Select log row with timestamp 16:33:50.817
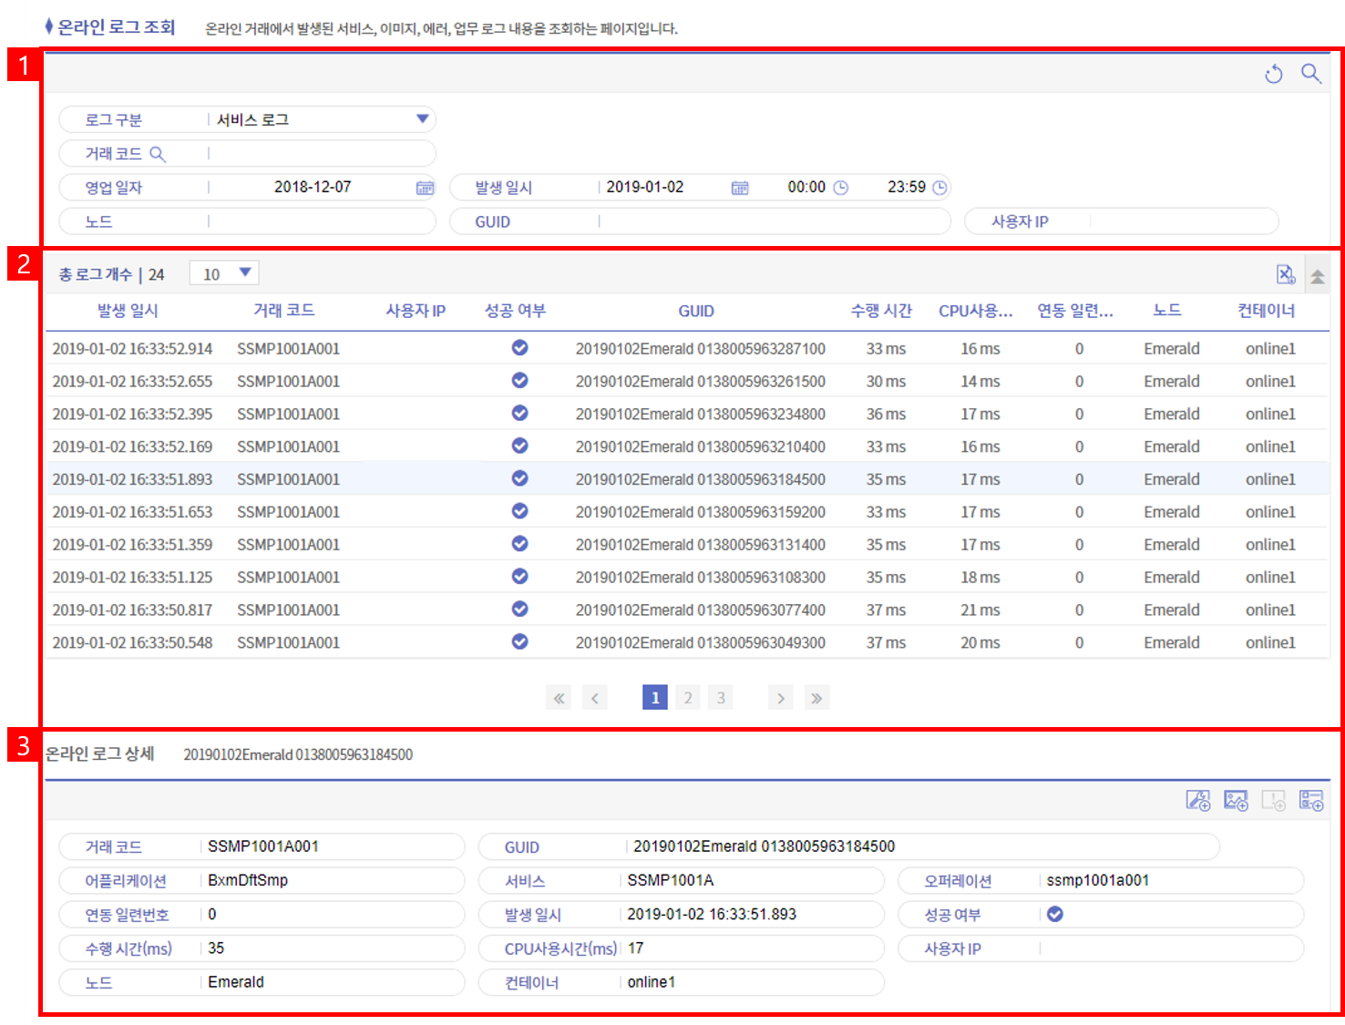Screen dimensions: 1345x1025 click(x=687, y=610)
